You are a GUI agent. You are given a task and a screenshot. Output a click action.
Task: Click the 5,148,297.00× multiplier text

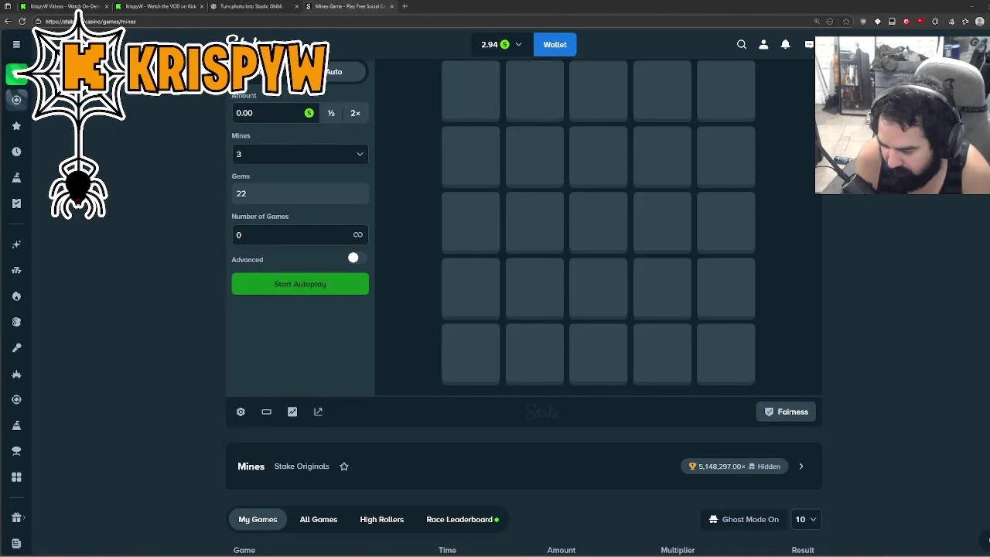click(722, 466)
